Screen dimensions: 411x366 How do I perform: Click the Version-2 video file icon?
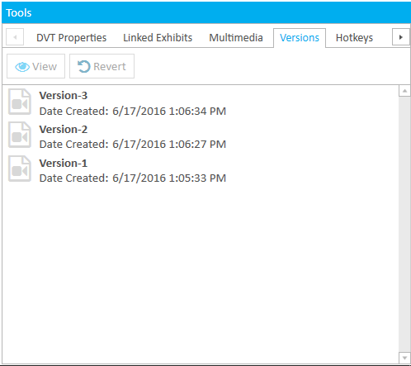(x=20, y=135)
